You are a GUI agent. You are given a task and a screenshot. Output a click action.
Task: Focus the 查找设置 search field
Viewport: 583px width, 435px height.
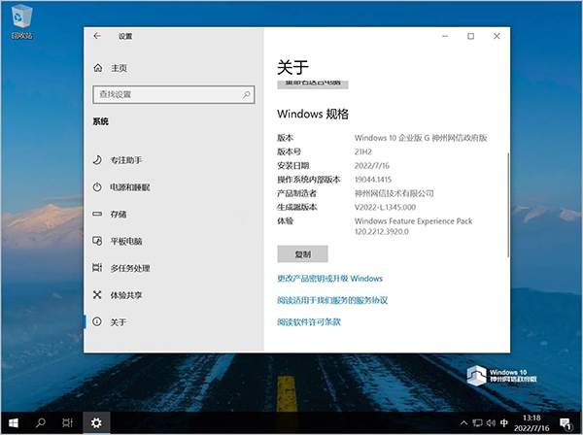click(x=174, y=94)
